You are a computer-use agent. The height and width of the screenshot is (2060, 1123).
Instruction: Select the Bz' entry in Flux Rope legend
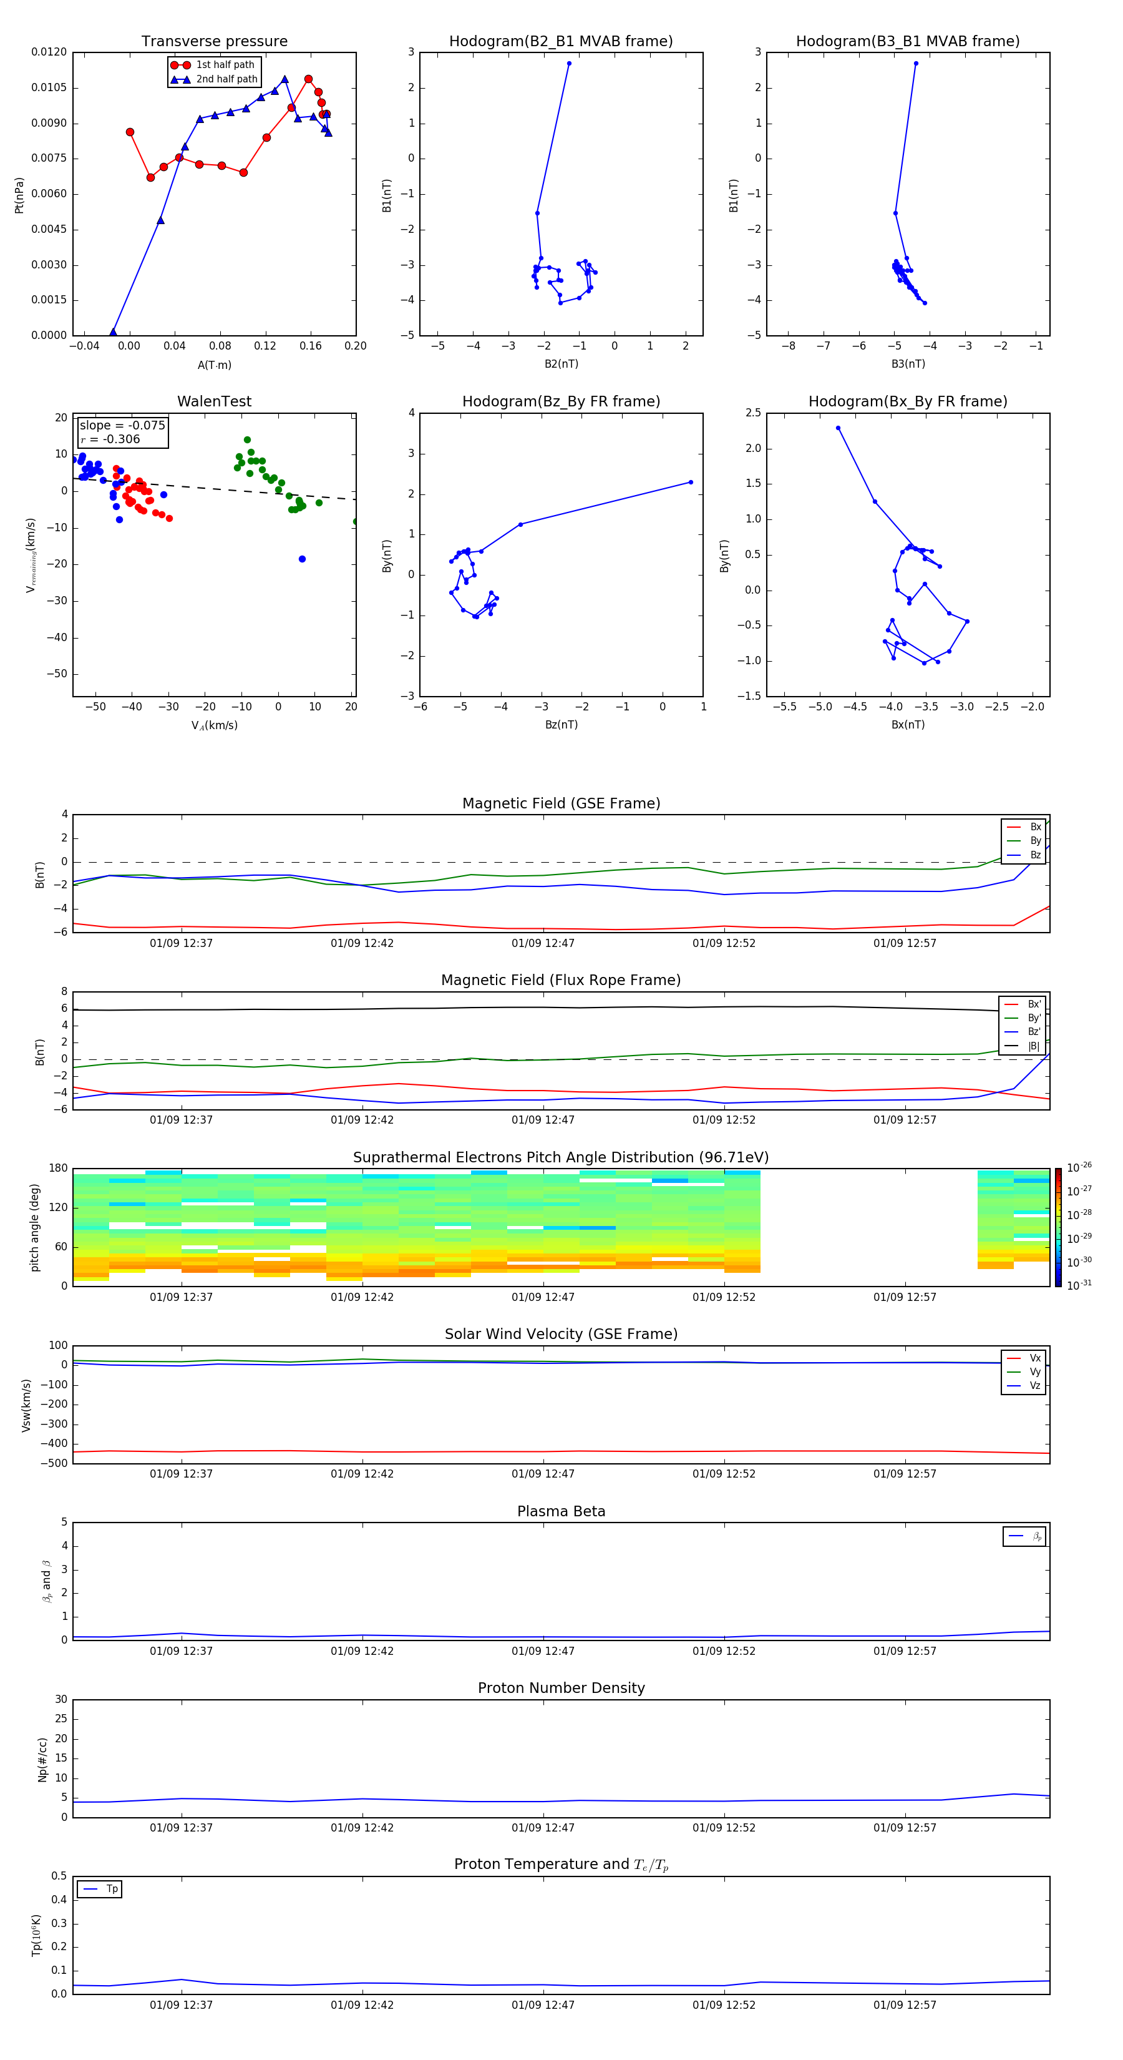tap(1023, 1032)
